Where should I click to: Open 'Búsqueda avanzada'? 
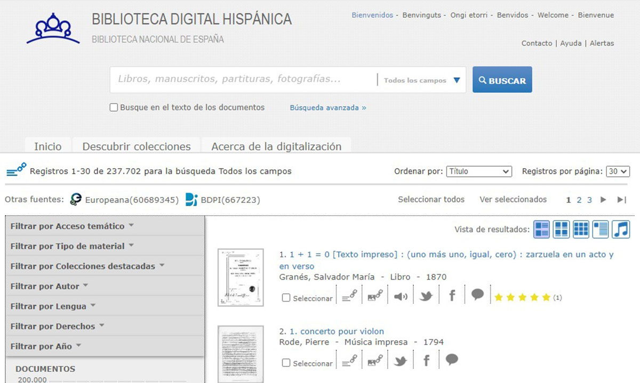[326, 107]
